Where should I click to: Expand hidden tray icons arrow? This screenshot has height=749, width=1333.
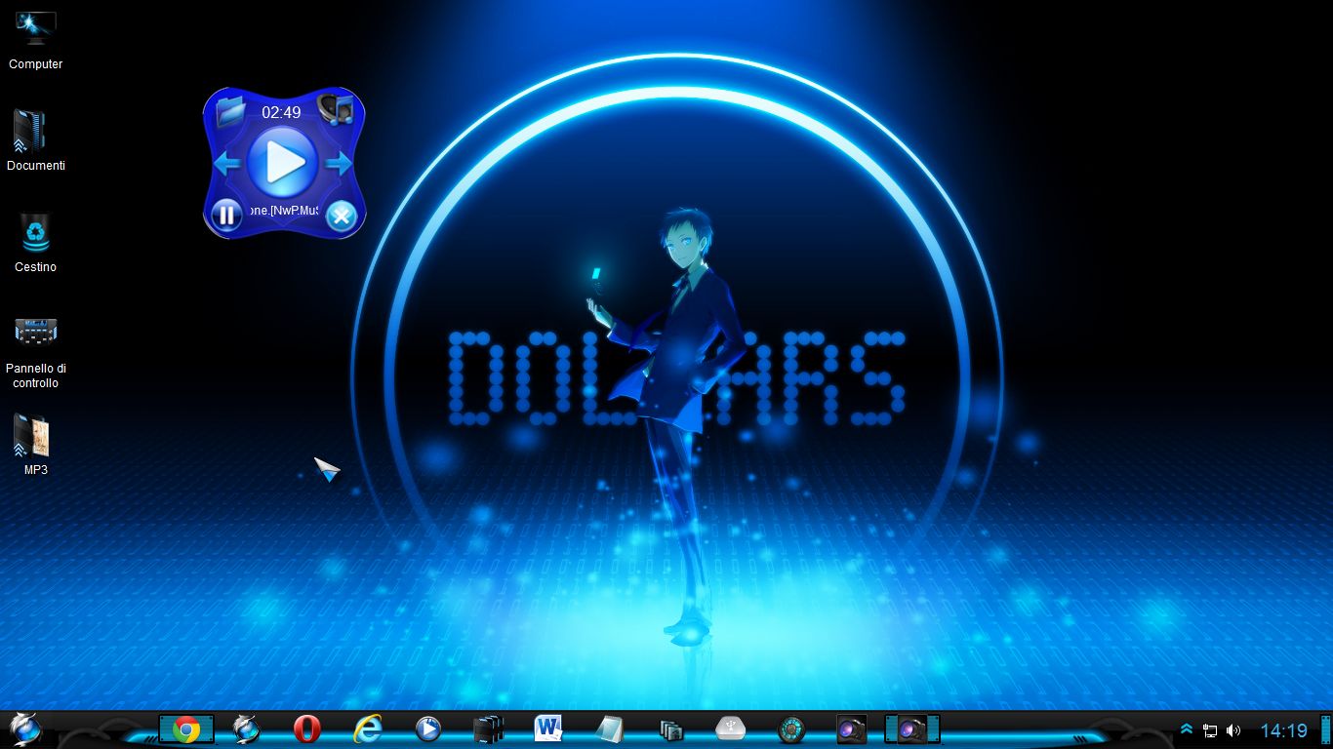tap(1187, 729)
